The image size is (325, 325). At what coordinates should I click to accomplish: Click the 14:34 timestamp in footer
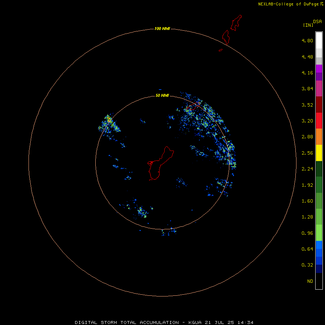246,322
